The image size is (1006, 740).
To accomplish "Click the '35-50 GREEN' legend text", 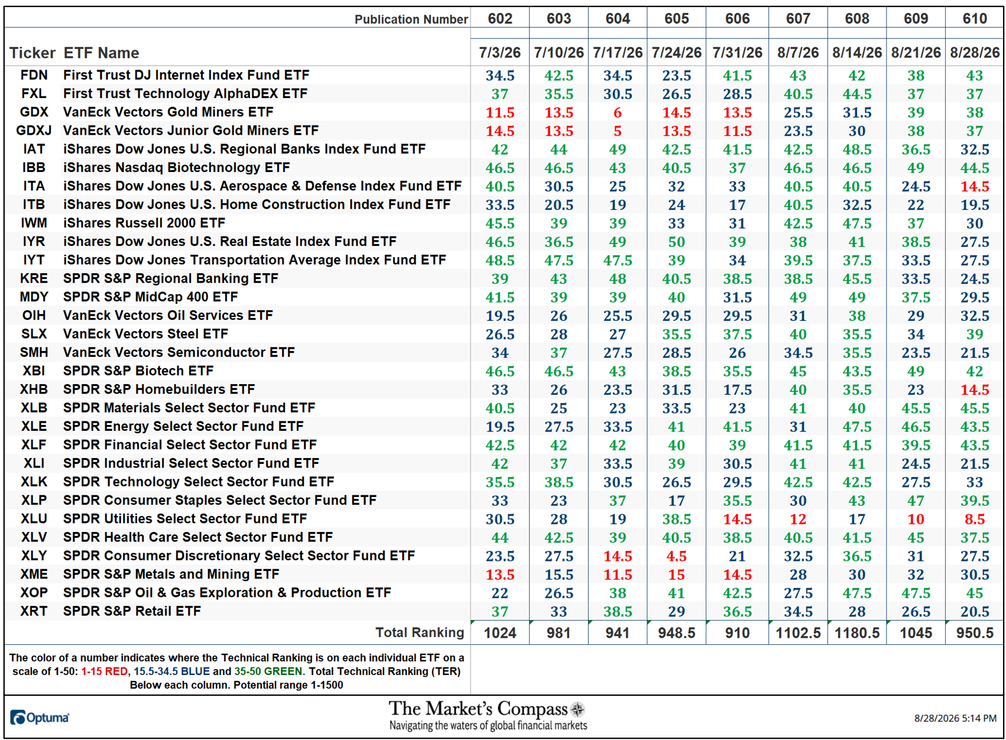I will [268, 671].
